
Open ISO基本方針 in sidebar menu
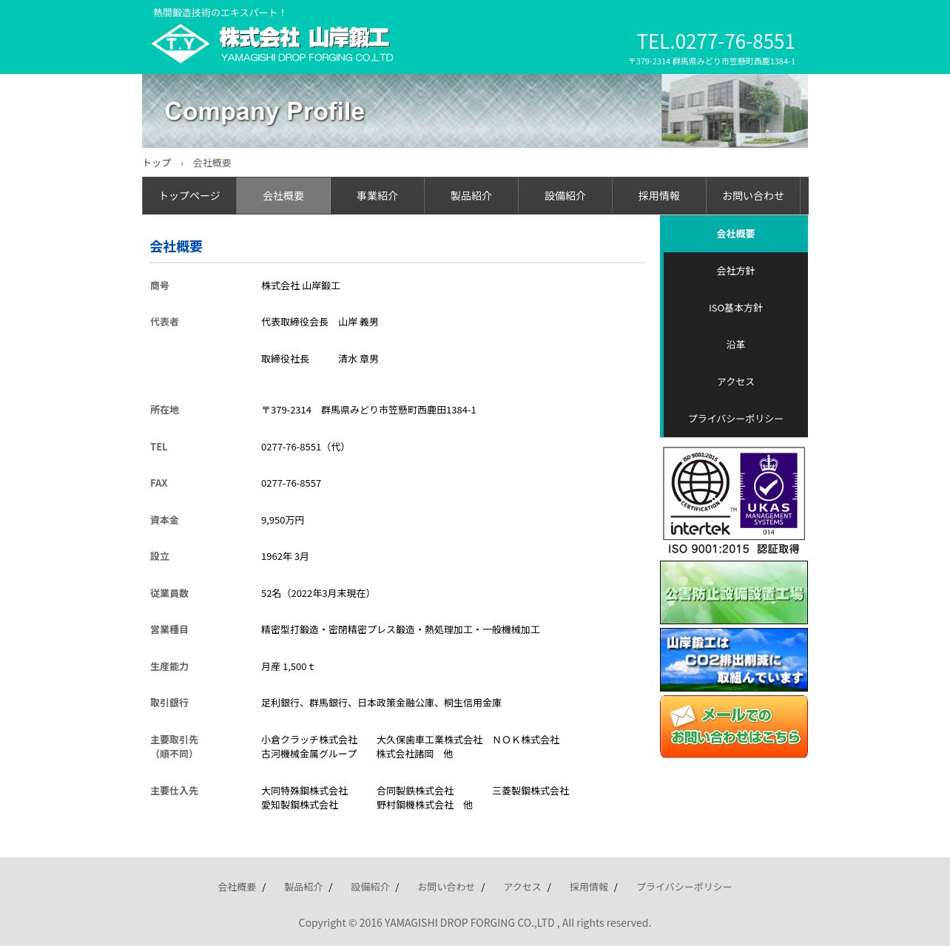tap(735, 308)
